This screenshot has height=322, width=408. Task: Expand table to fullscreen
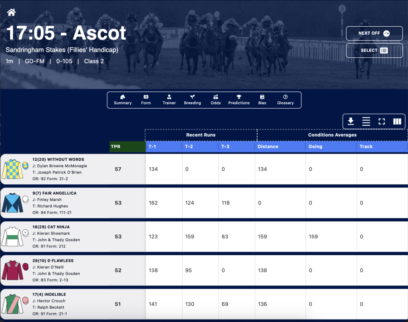[382, 121]
